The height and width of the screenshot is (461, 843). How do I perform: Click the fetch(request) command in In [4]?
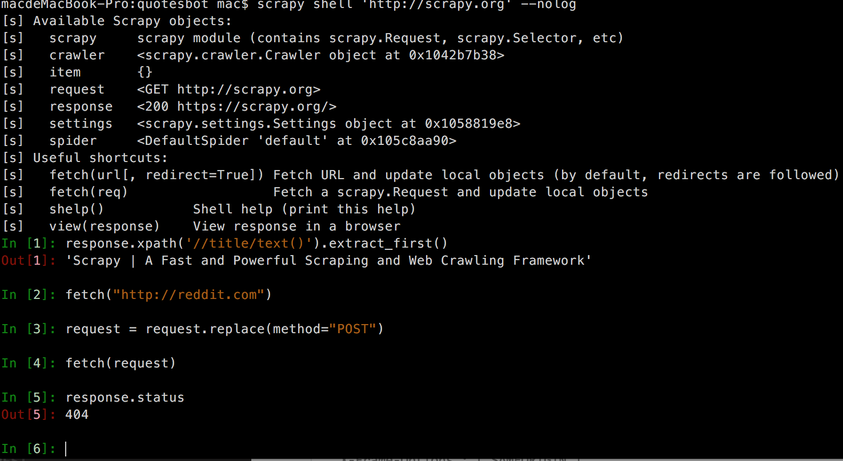pyautogui.click(x=121, y=363)
